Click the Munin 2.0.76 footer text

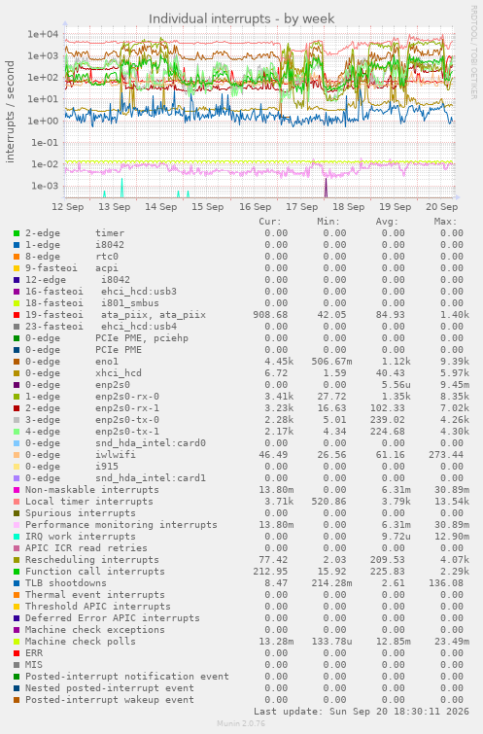pos(241,723)
